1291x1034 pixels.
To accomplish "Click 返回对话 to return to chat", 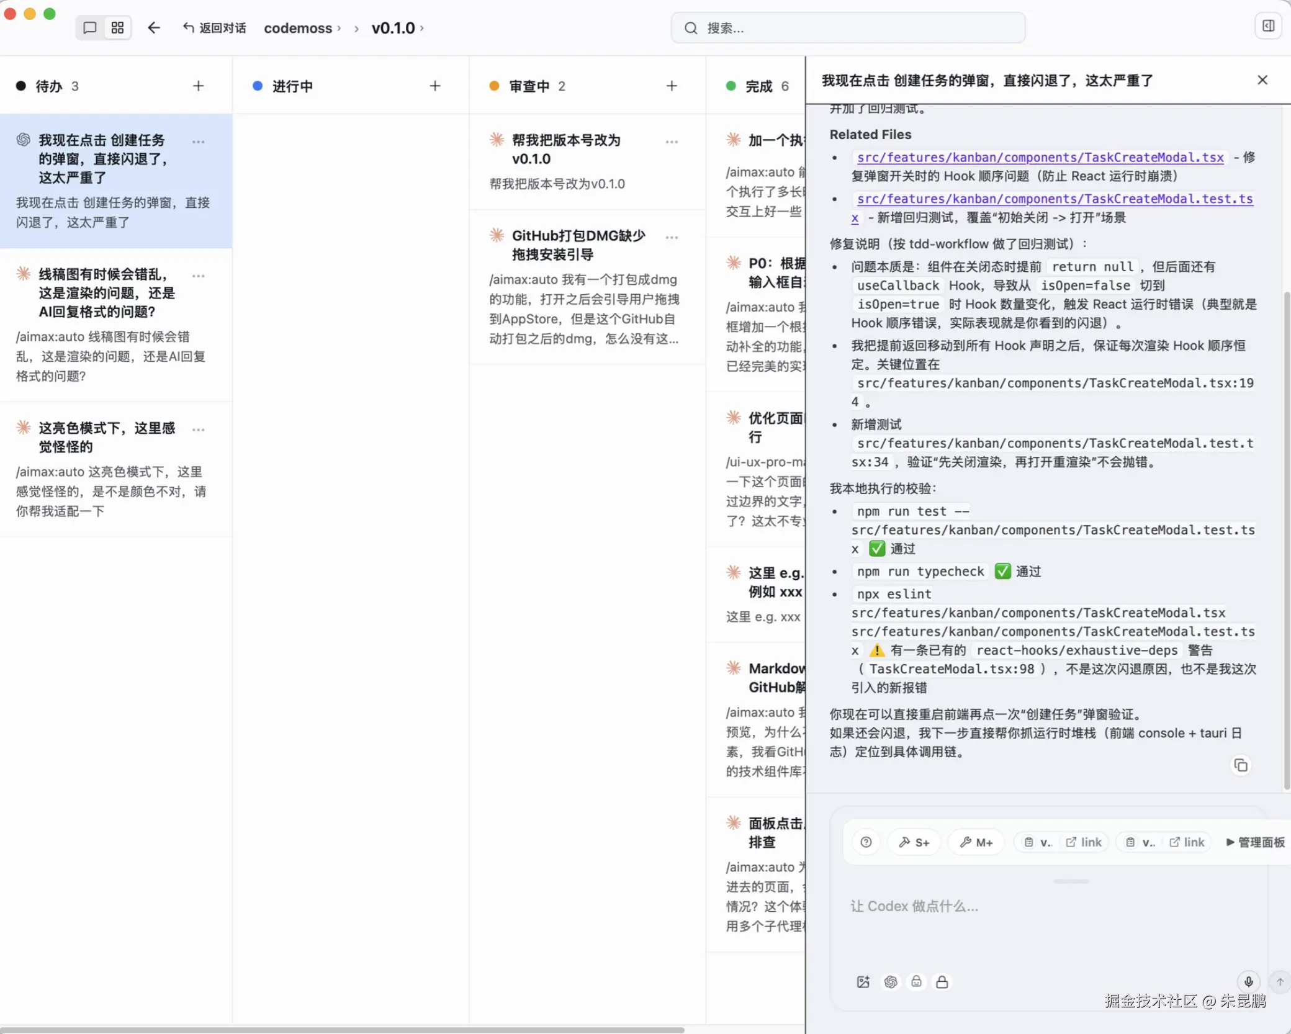I will coord(214,28).
